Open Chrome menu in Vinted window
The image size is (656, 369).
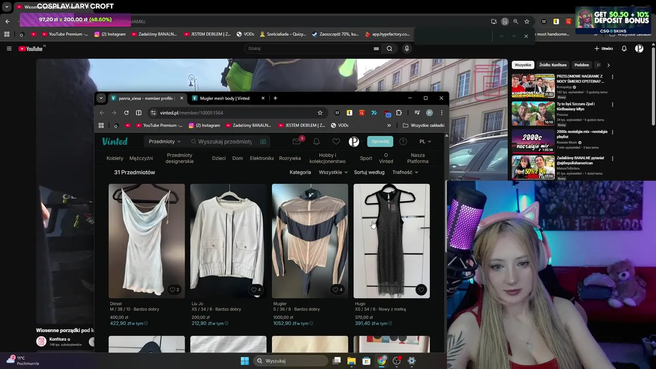click(x=441, y=113)
